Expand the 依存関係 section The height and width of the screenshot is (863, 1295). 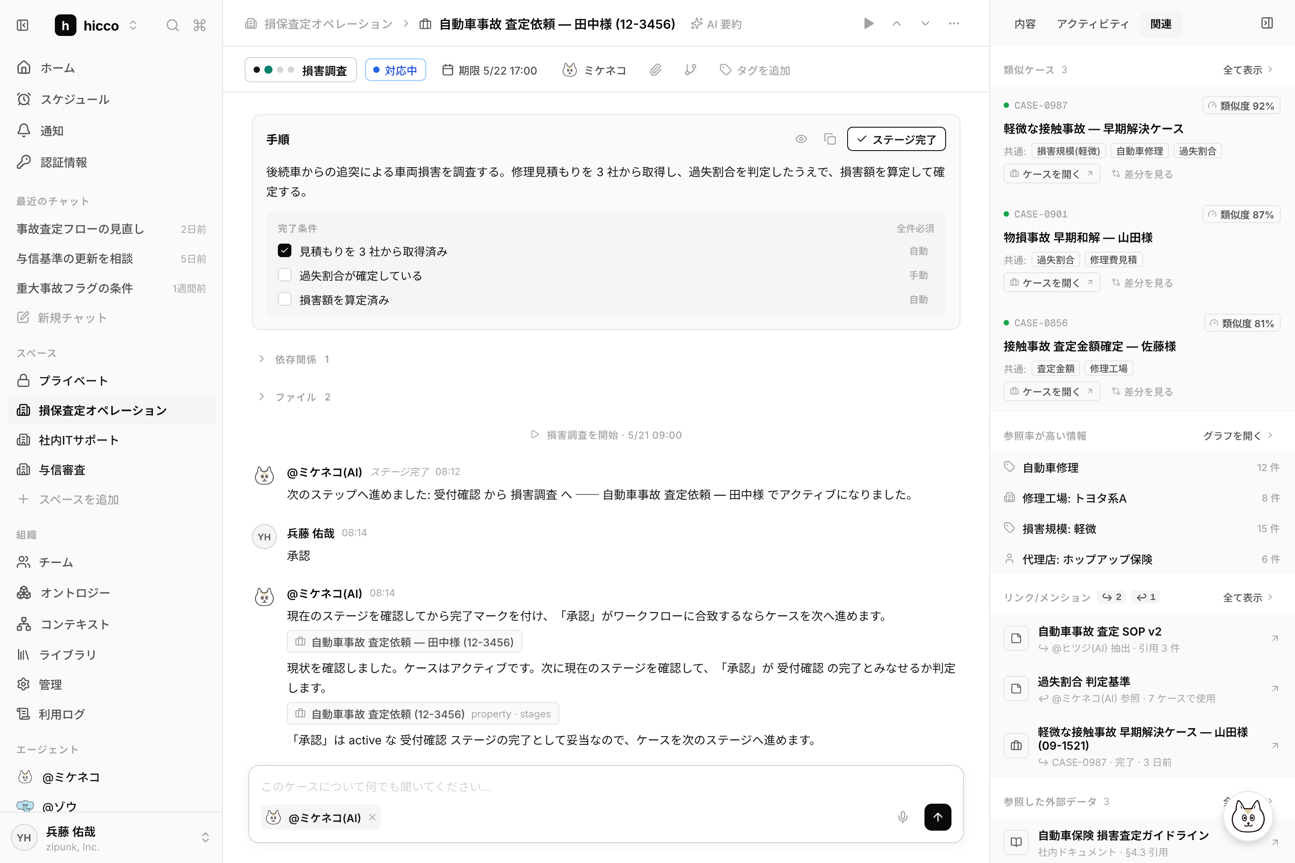(295, 359)
